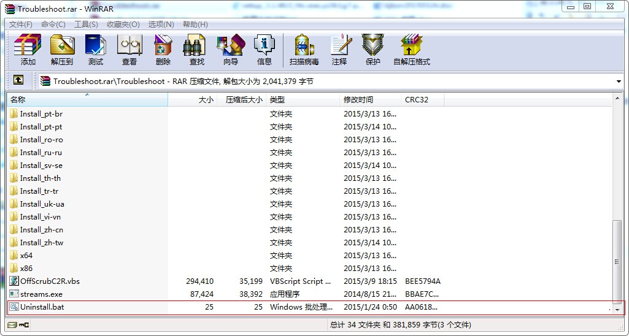
Task: Click the file list scroll up arrow
Action: point(618,98)
